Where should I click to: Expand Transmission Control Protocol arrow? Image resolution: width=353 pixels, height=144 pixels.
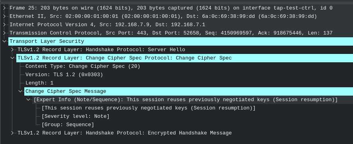click(4, 33)
